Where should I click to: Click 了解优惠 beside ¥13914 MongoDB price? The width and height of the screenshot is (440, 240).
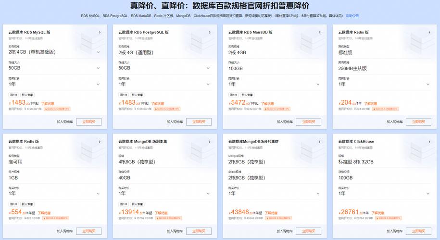tap(161, 213)
